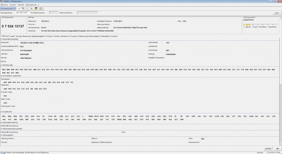Switch to the Fakturierung tab
The height and width of the screenshot is (154, 282).
pos(83,36)
